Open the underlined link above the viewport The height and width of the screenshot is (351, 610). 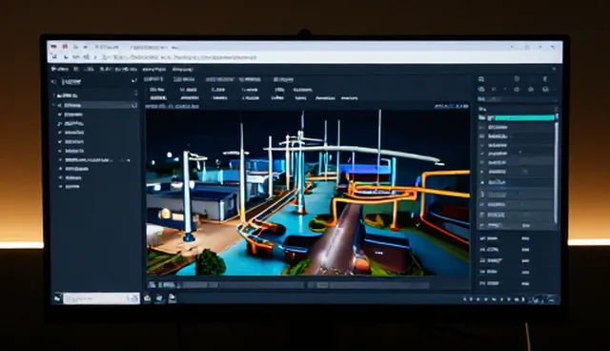click(x=172, y=106)
